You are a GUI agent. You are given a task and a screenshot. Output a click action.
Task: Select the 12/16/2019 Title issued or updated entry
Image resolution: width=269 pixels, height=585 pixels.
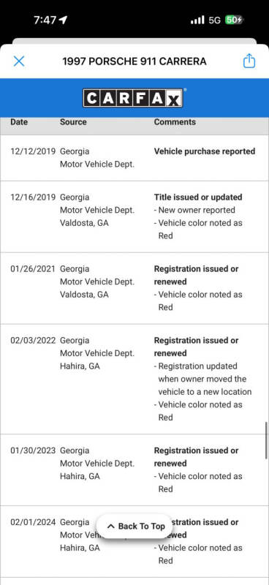tap(134, 216)
